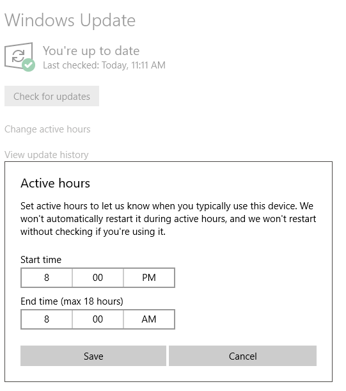The image size is (346, 391).
Task: Save the active hours settings
Action: 93,356
